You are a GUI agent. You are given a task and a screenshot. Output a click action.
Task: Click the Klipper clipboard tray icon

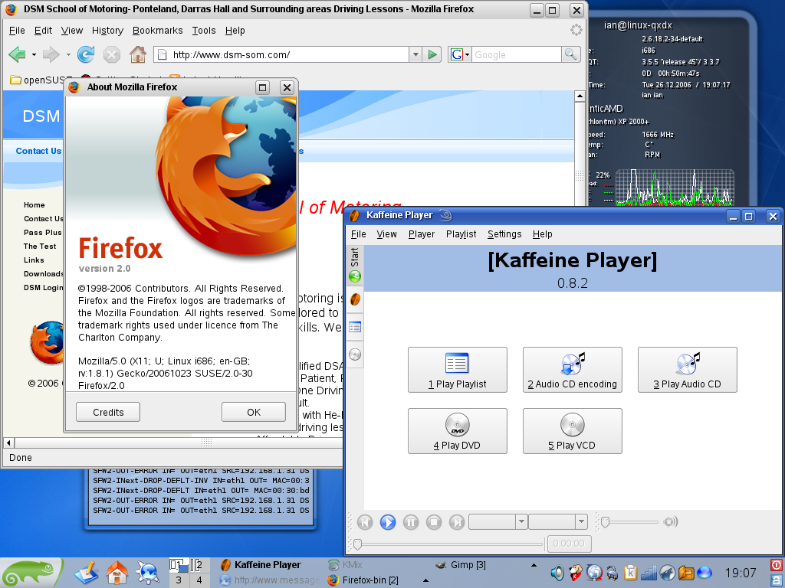[630, 573]
